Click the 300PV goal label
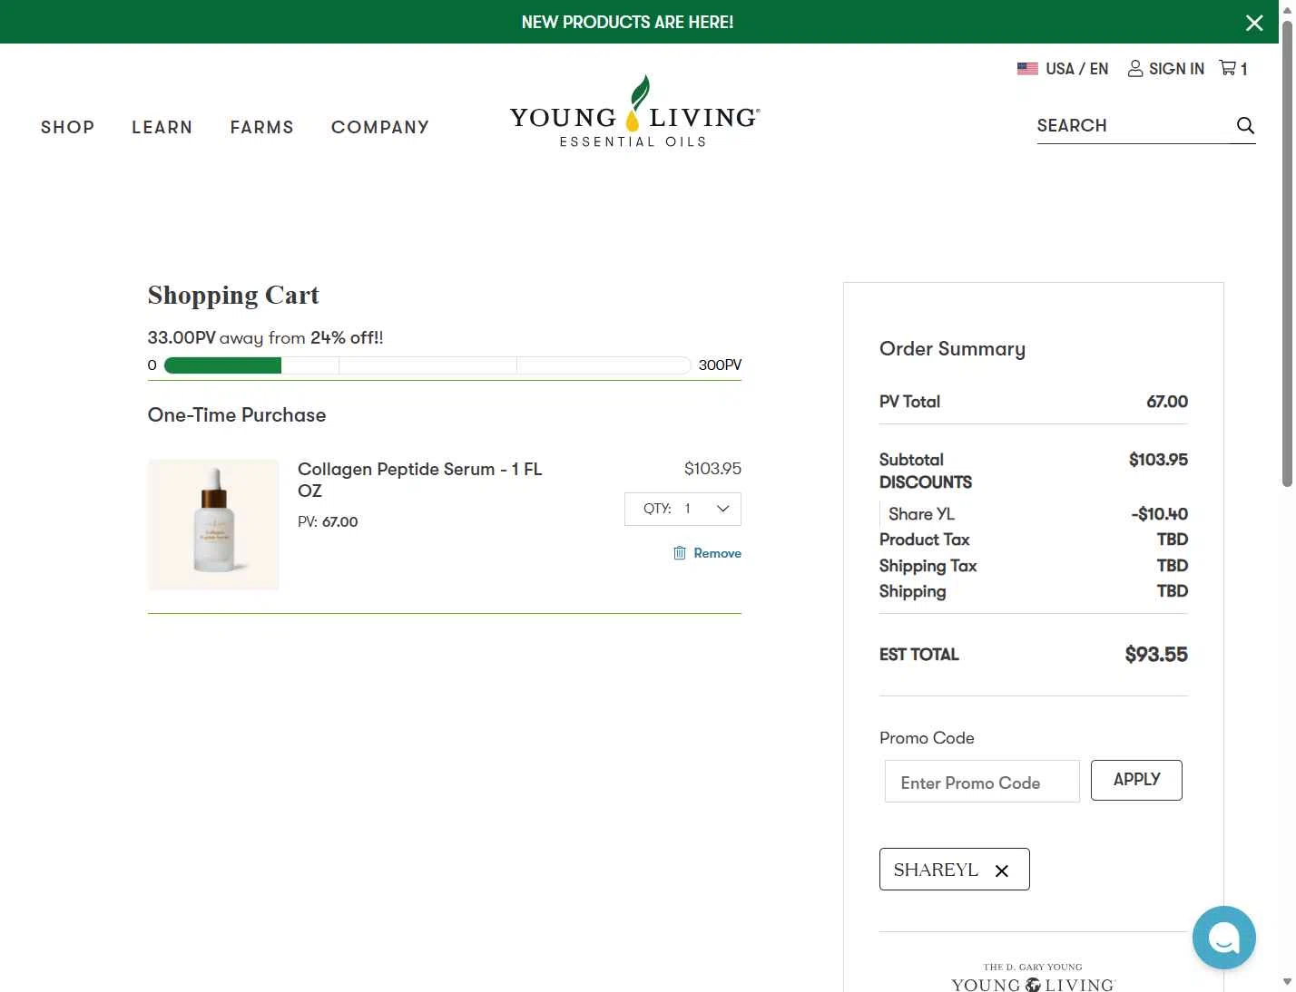 coord(720,365)
